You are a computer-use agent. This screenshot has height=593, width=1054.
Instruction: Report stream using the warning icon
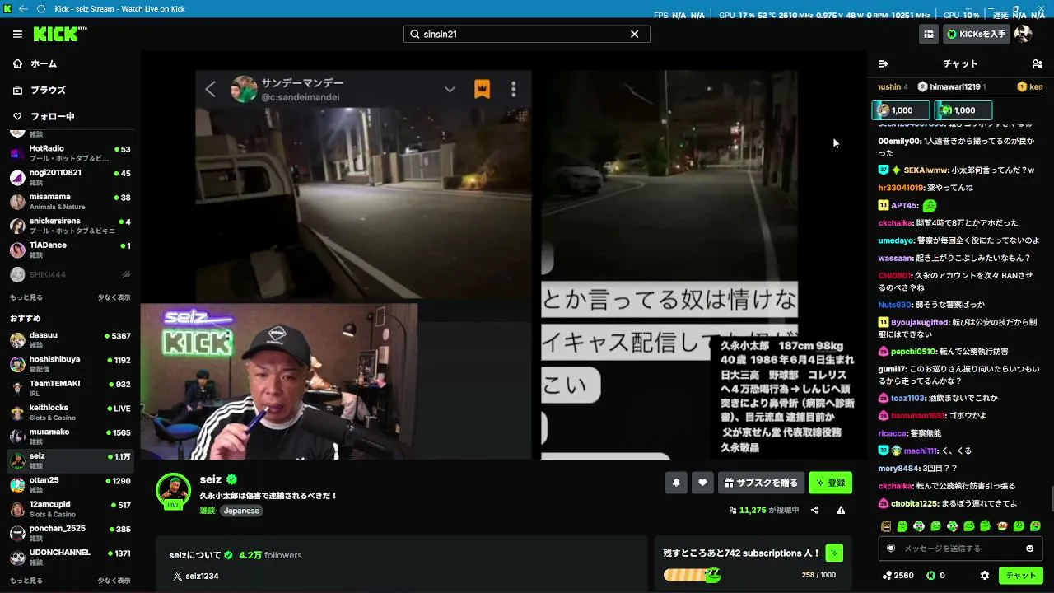[841, 511]
